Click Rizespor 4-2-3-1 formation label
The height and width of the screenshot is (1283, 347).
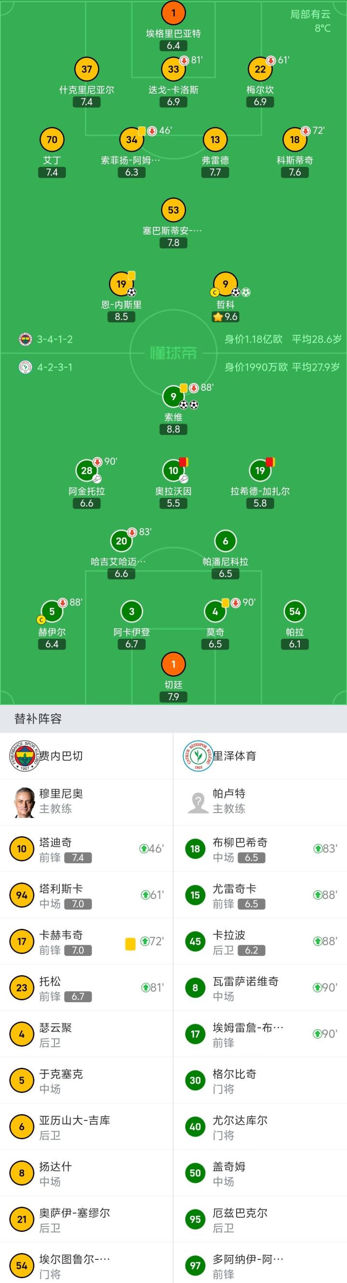click(x=54, y=367)
